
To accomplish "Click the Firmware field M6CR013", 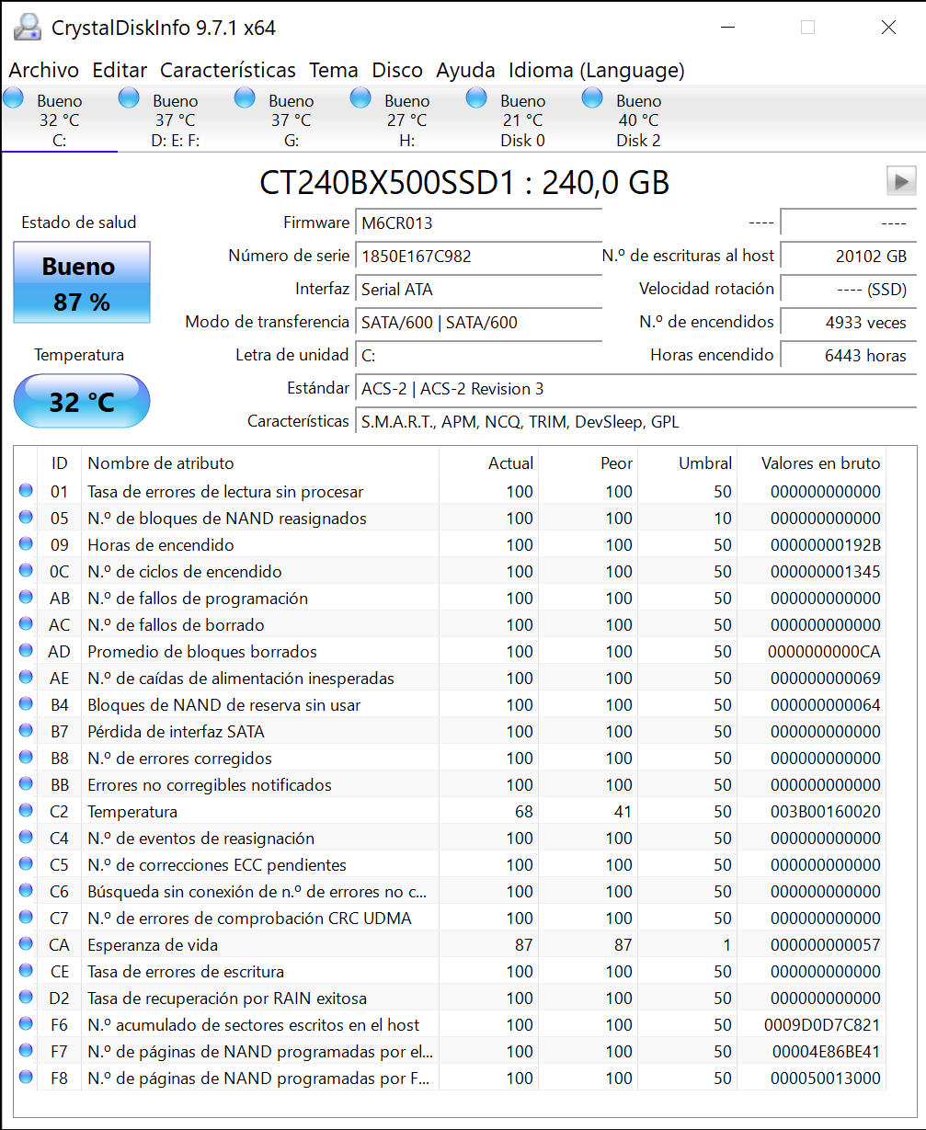I will (478, 223).
